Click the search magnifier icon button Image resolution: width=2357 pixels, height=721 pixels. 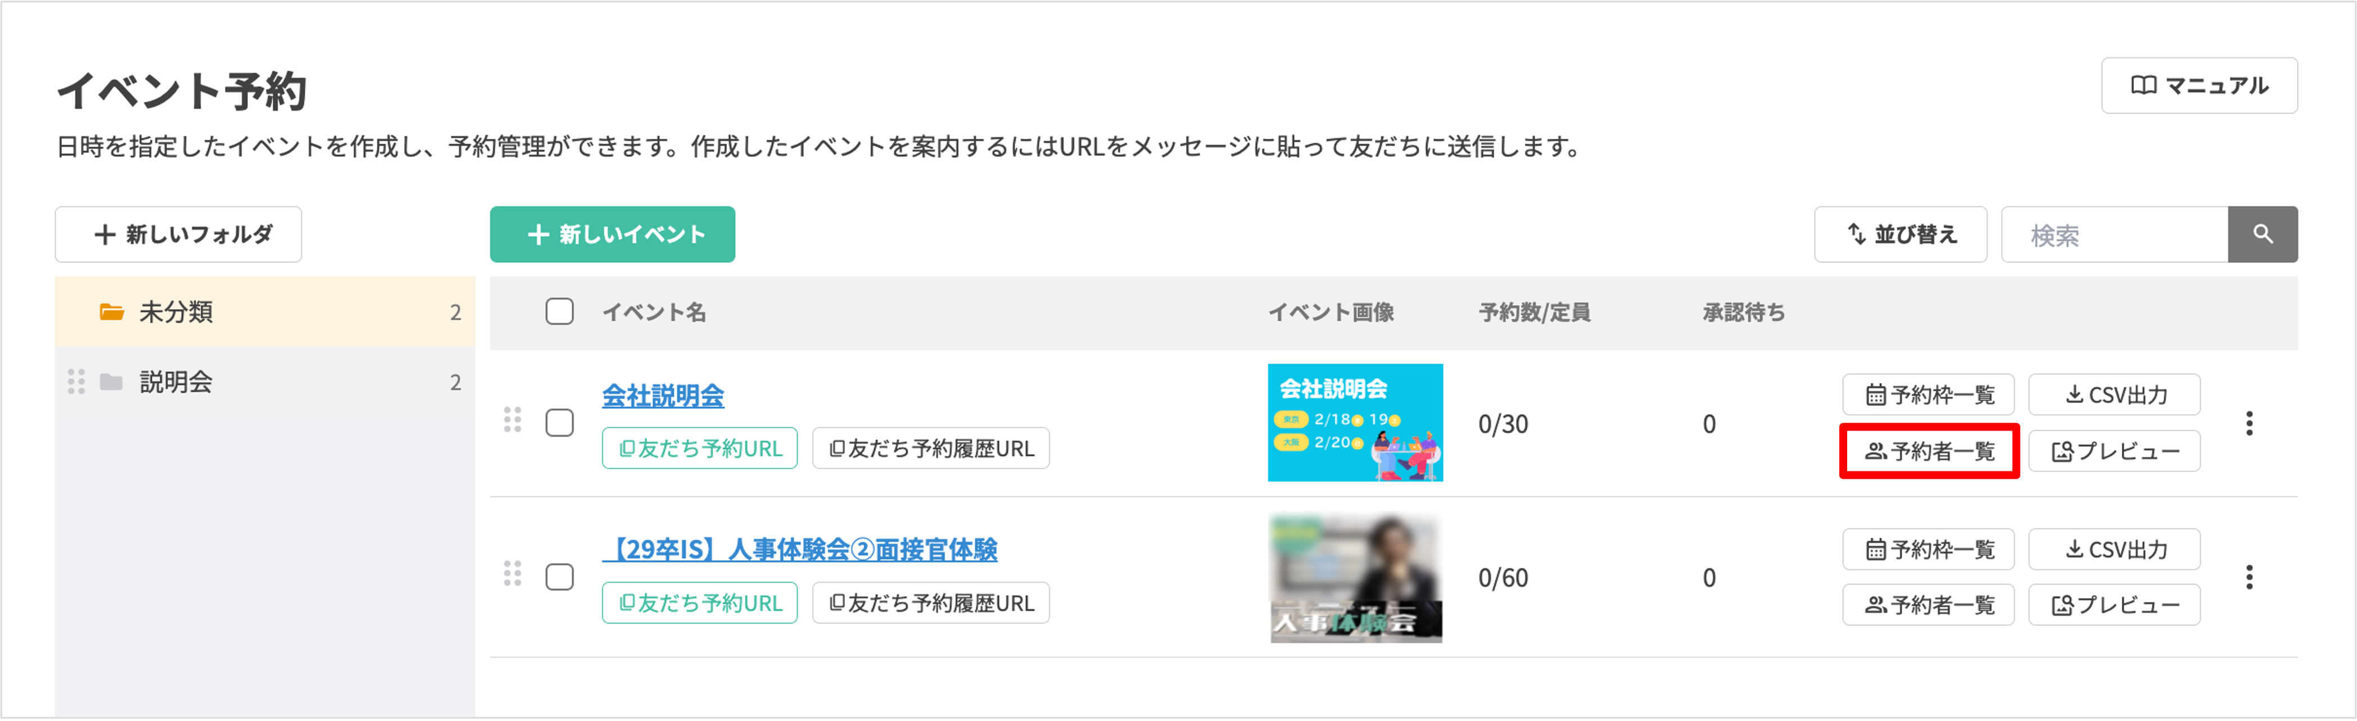pyautogui.click(x=2262, y=234)
